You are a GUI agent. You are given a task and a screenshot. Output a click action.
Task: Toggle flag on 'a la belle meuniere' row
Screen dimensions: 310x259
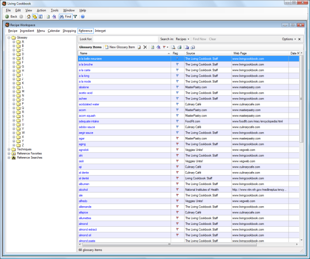(177, 59)
